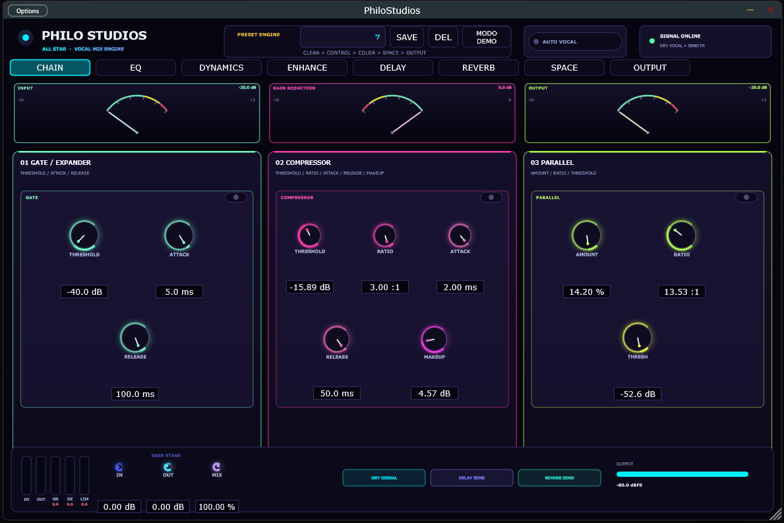Click the Output VU meter
Image resolution: width=784 pixels, height=523 pixels.
(x=648, y=113)
